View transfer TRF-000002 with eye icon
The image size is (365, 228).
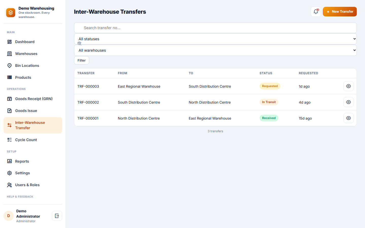349,102
